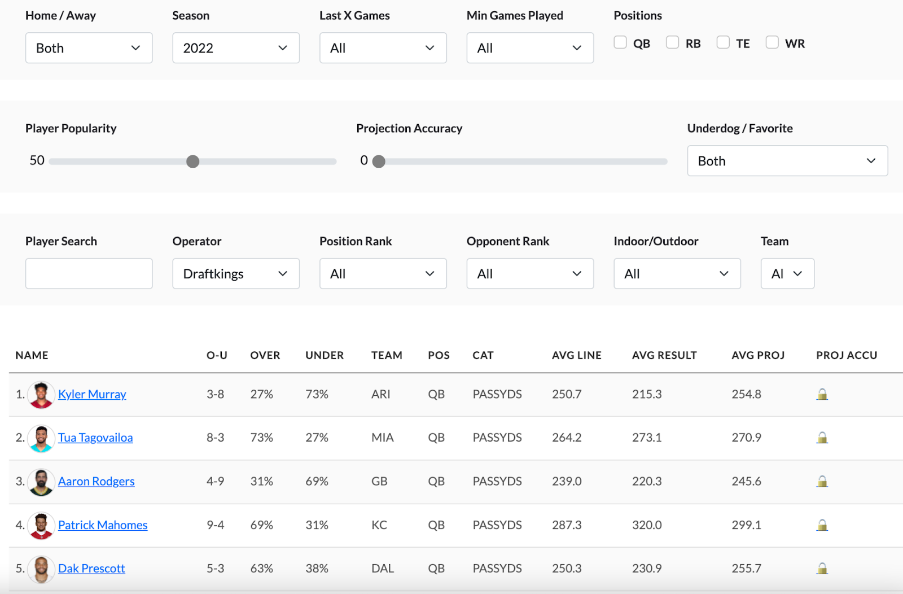Screen dimensions: 903x594
Task: Click inside the Player Search field
Action: click(x=89, y=273)
